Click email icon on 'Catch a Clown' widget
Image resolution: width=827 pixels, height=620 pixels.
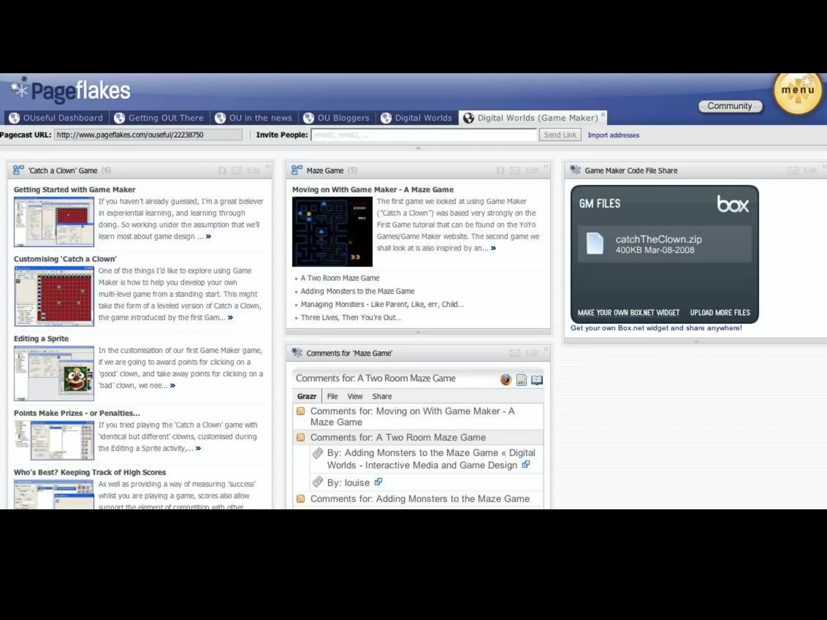coord(237,171)
